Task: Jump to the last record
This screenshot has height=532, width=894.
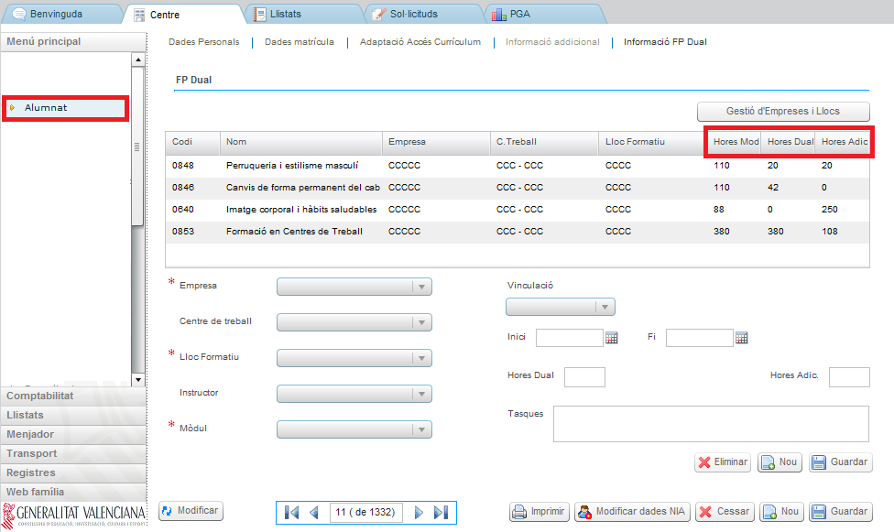Action: pyautogui.click(x=441, y=512)
